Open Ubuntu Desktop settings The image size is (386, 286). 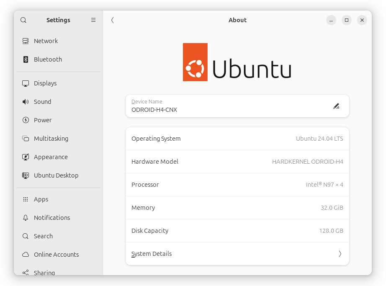click(x=58, y=175)
